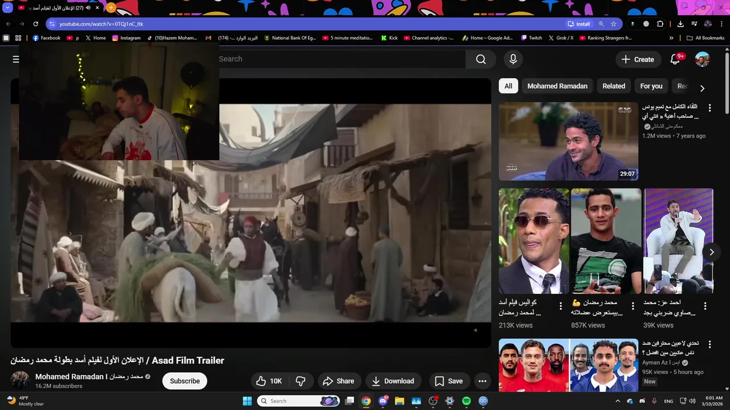
Task: Open options for the 857K views Short
Action: (x=633, y=306)
